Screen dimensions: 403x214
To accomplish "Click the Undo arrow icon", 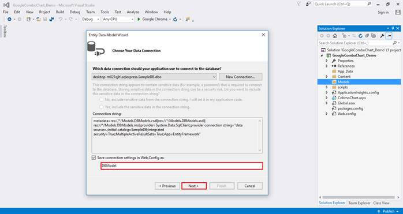I will tap(61, 19).
